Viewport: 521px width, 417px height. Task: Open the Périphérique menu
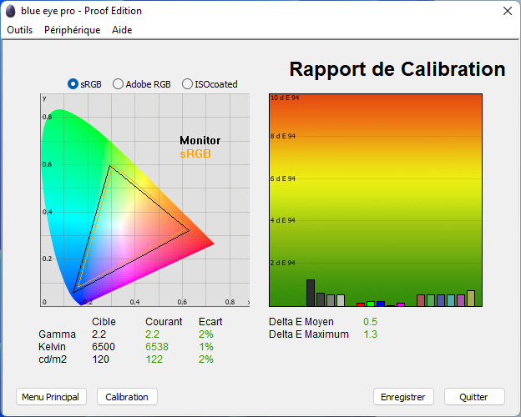72,30
